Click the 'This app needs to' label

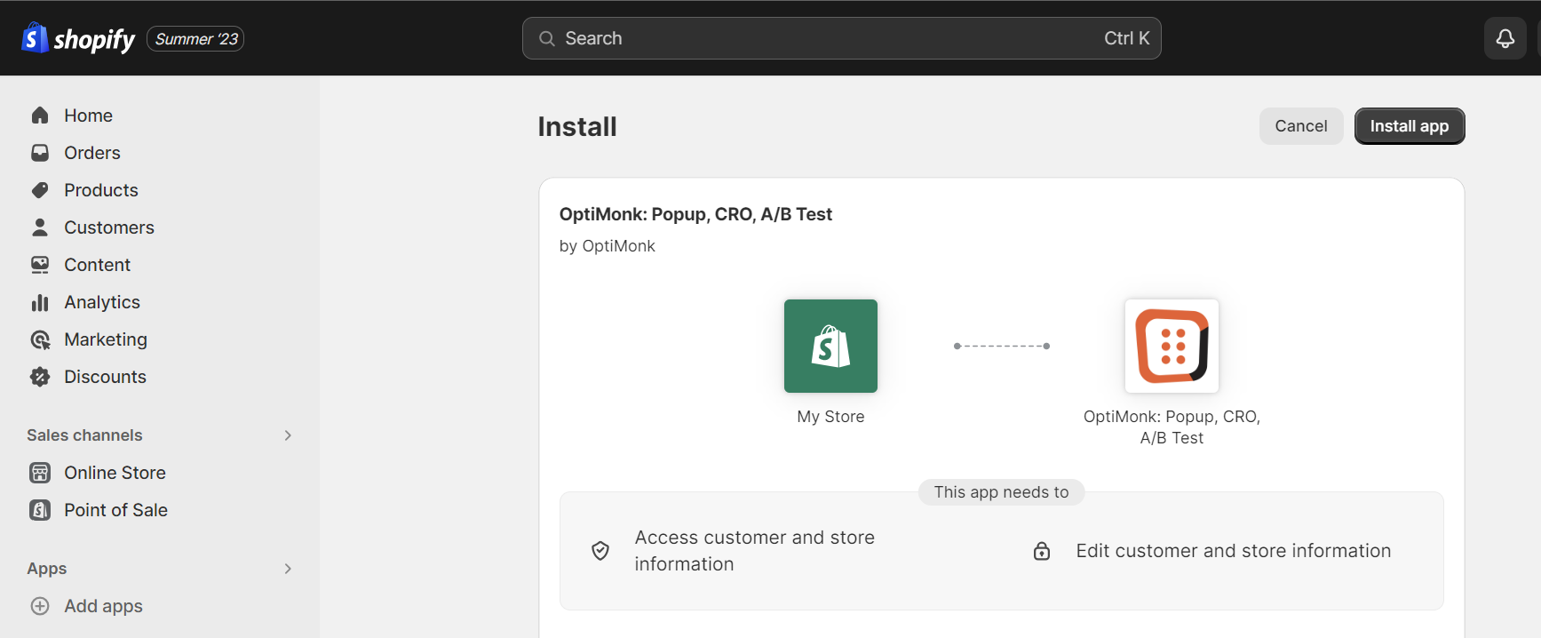click(1001, 492)
